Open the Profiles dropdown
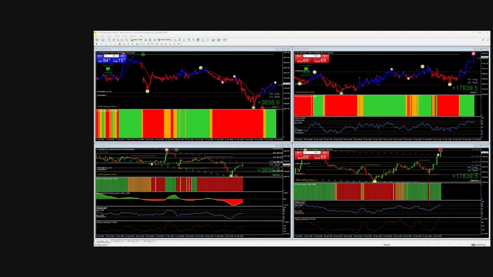Screen dimensions: 493x277 (103, 40)
